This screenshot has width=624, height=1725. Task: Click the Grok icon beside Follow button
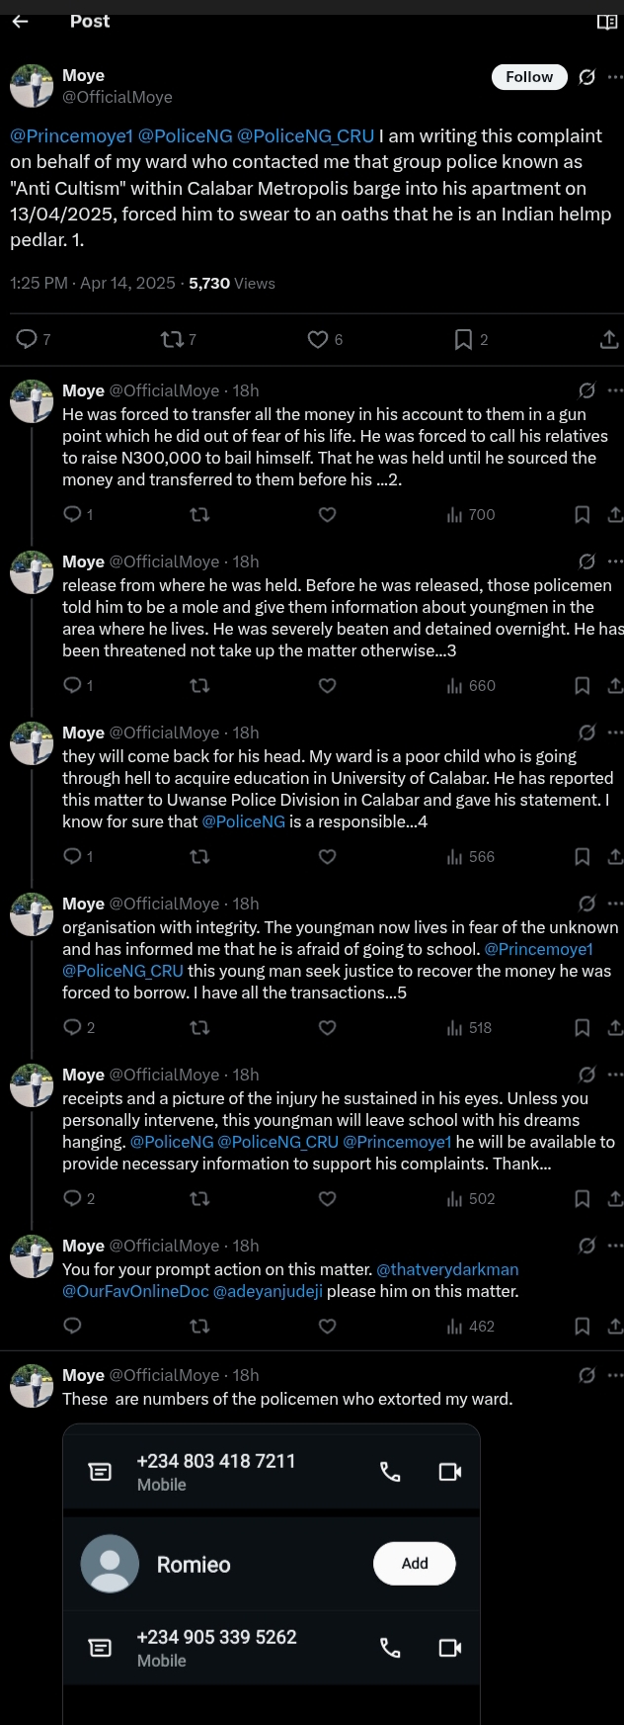(x=586, y=77)
